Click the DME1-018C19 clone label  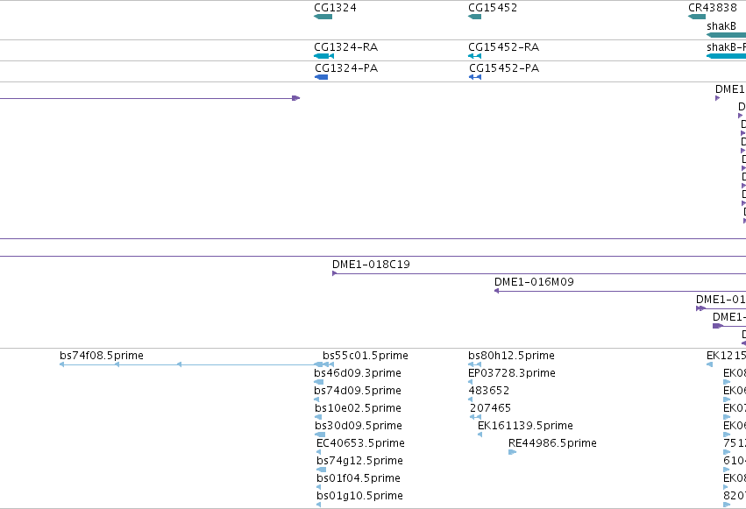[x=371, y=265]
